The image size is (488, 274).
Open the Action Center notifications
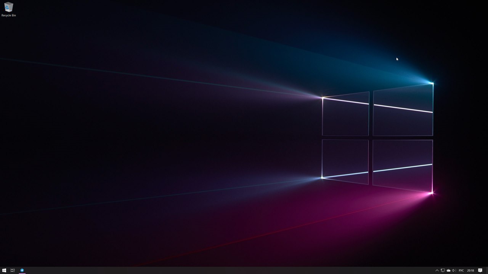480,271
